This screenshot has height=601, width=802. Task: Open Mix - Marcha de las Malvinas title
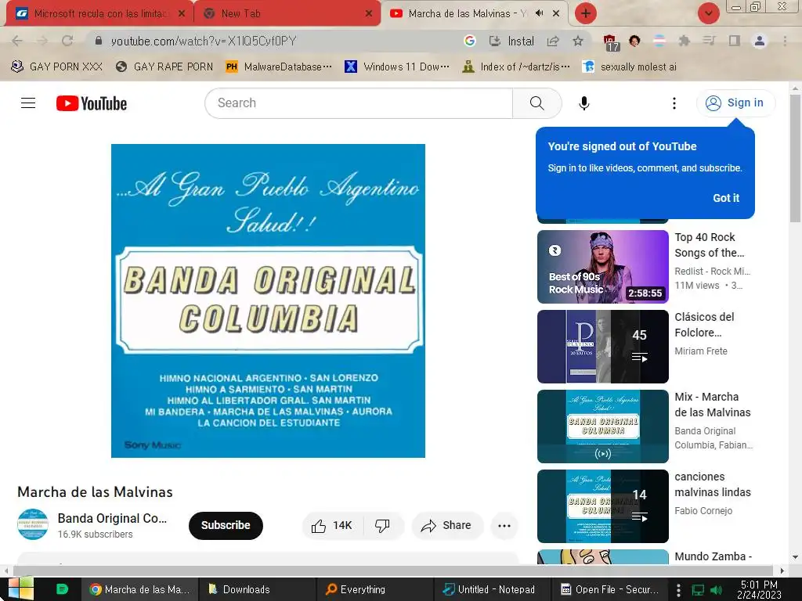click(713, 405)
